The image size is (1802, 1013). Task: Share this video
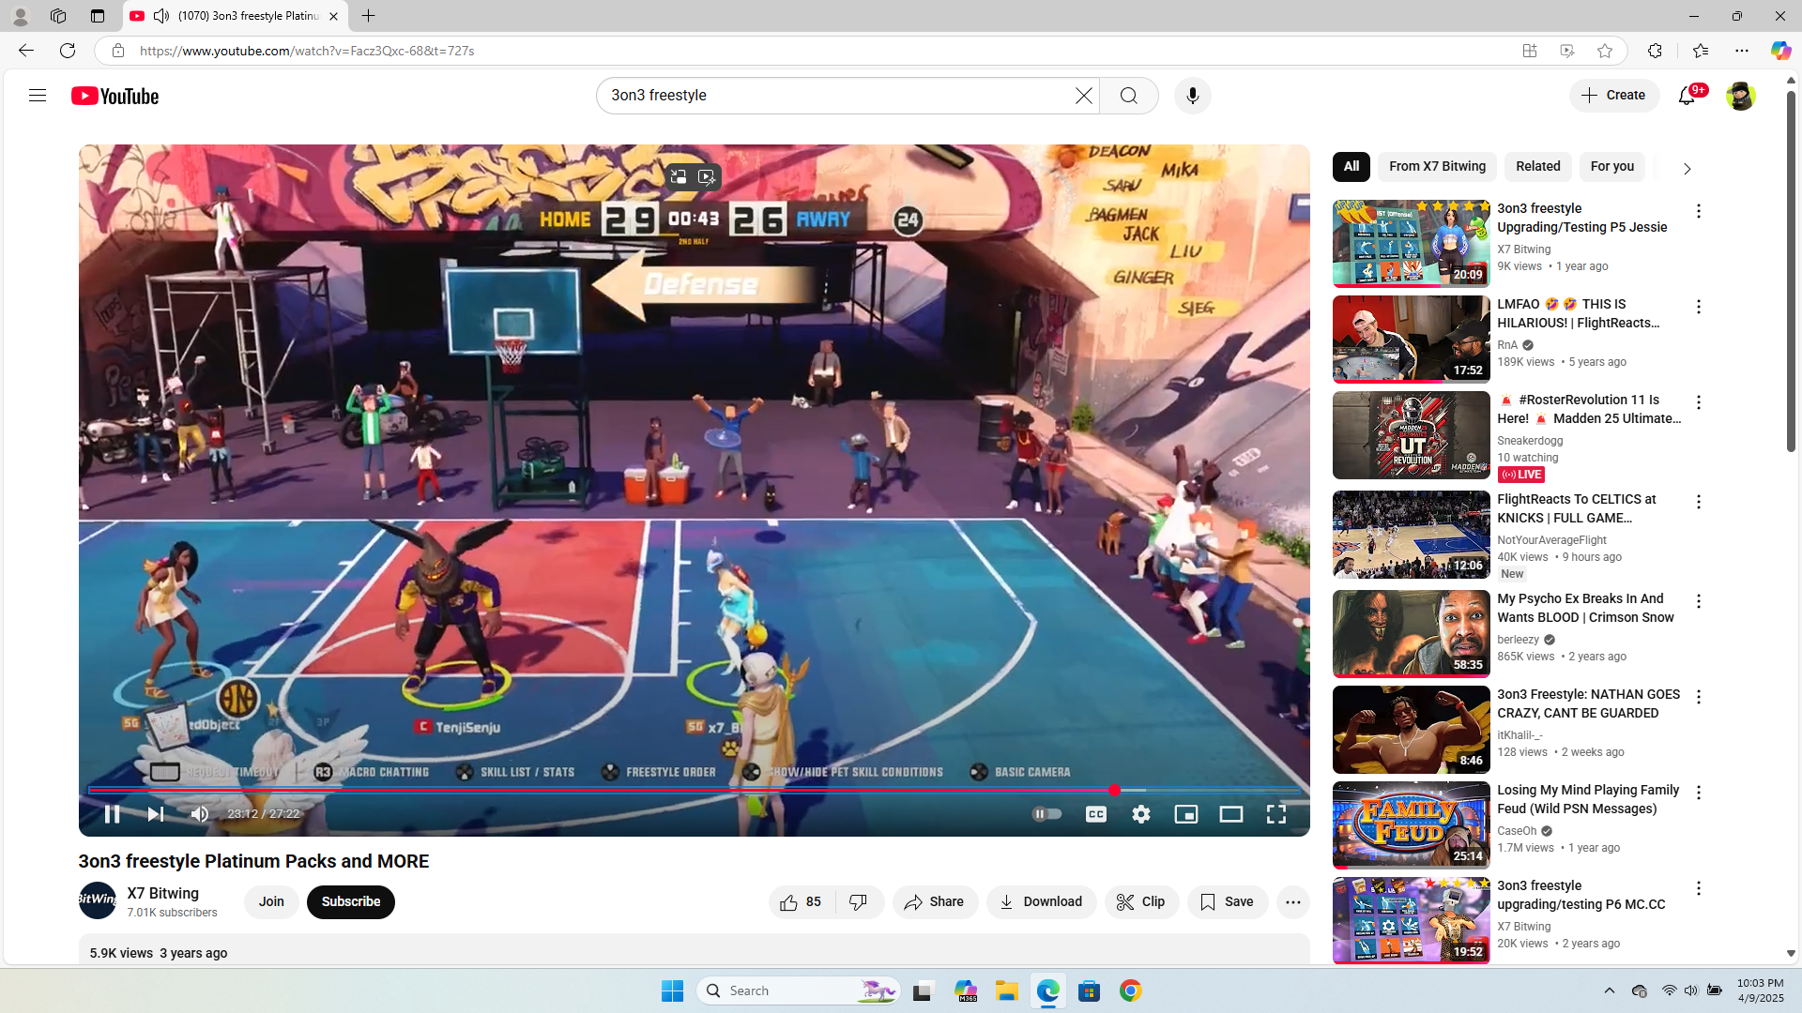pos(935,902)
